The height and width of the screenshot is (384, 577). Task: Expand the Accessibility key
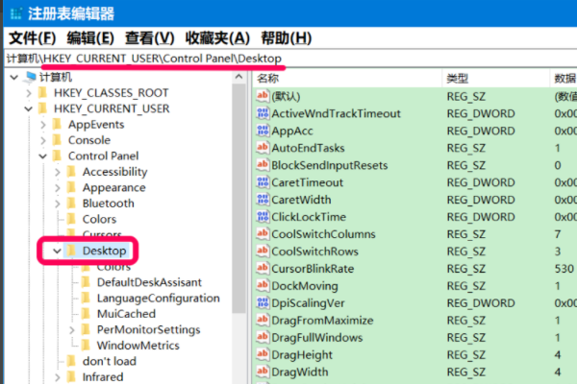pos(58,172)
